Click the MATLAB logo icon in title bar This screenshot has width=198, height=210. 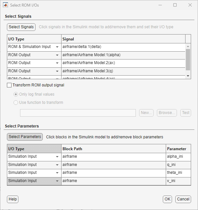(6, 5)
